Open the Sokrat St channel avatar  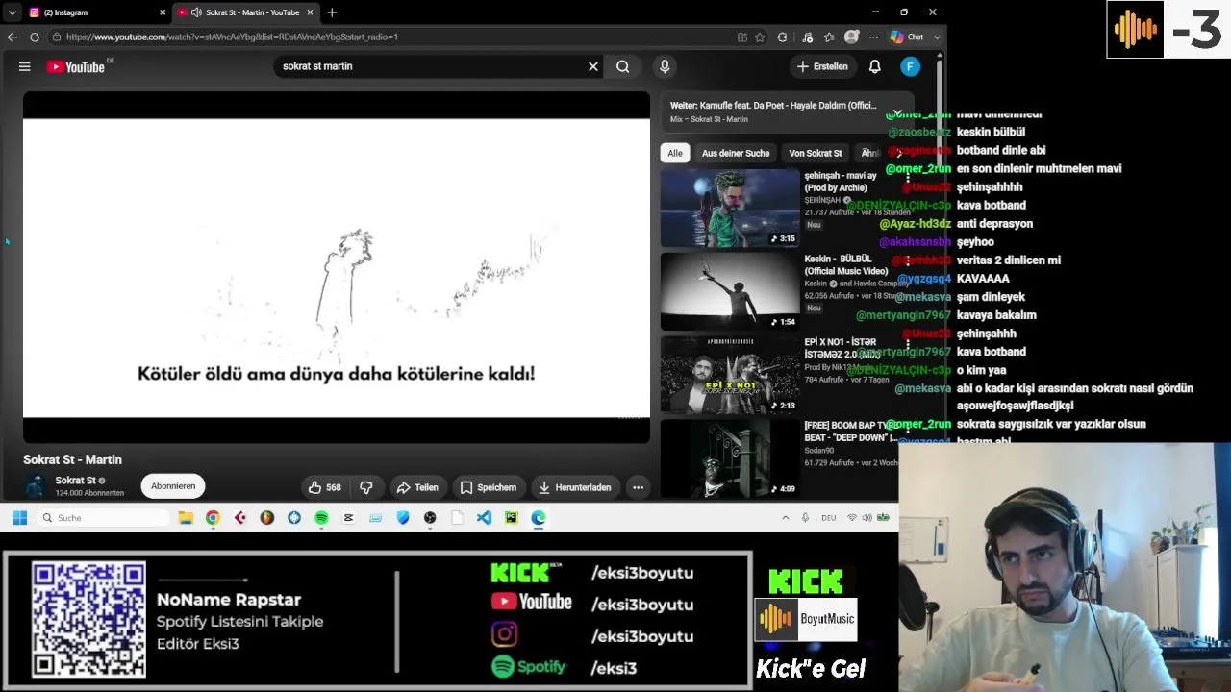(37, 486)
